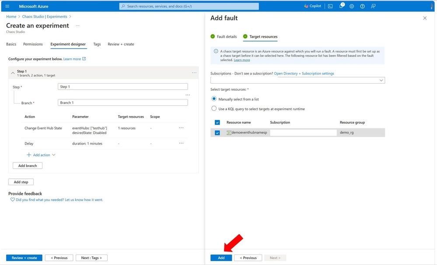Click the Resource group column header
Screen dimensions: 437x265
pyautogui.click(x=352, y=123)
